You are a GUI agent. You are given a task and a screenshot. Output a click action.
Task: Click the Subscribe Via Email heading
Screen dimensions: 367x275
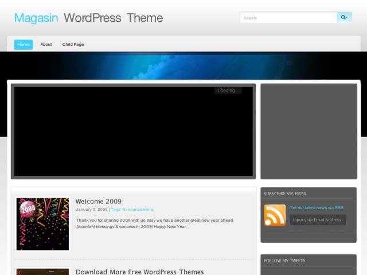[x=285, y=194]
